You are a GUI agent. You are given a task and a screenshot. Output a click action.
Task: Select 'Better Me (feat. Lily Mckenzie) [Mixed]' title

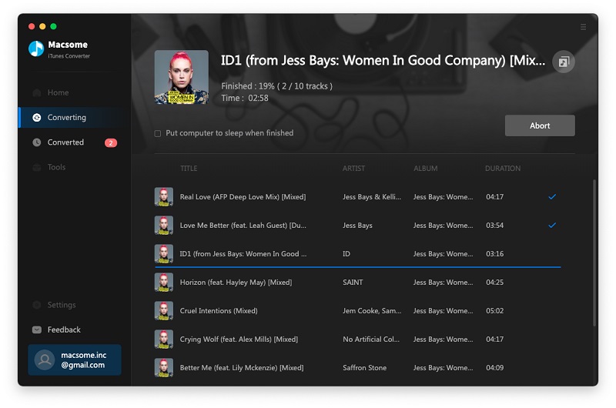242,367
